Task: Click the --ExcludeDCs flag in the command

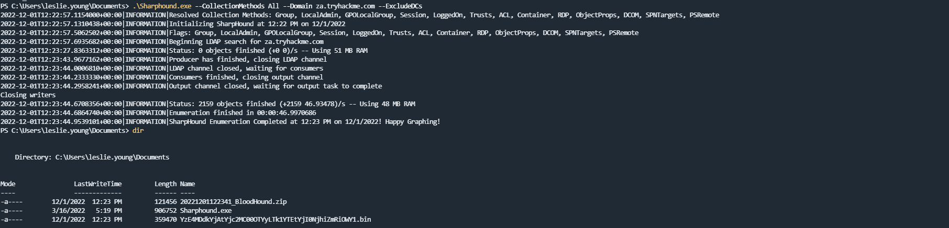Action: point(400,6)
